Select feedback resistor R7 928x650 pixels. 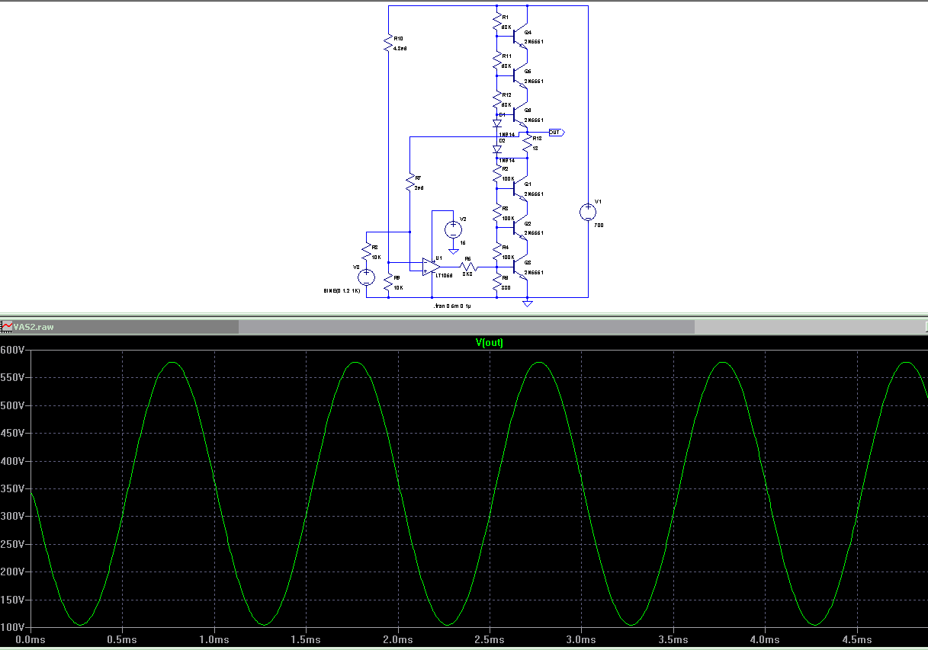pos(410,182)
